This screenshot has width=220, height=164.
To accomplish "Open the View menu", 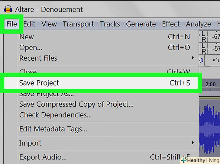I will (x=49, y=24).
